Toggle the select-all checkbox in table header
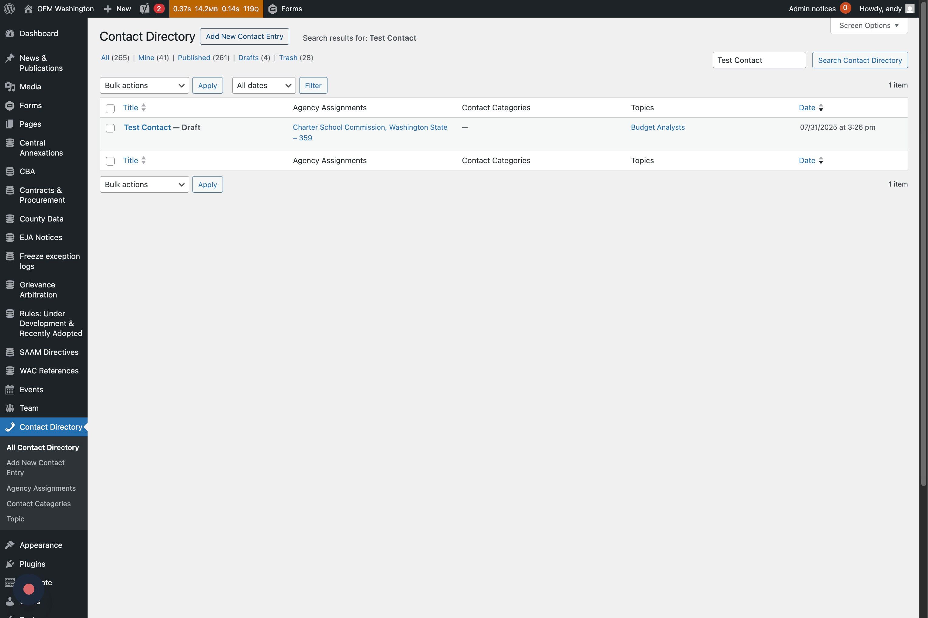Image resolution: width=928 pixels, height=618 pixels. [x=110, y=108]
